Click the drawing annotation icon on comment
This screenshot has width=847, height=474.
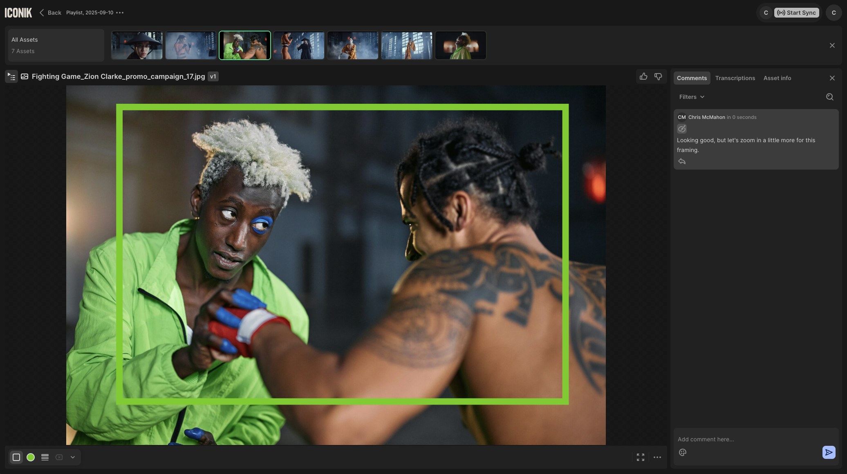coord(682,129)
